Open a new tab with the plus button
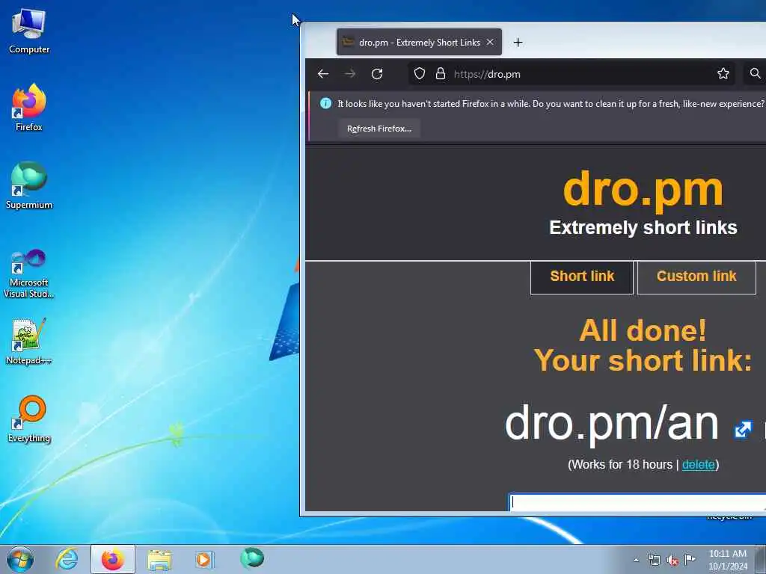 click(x=518, y=43)
